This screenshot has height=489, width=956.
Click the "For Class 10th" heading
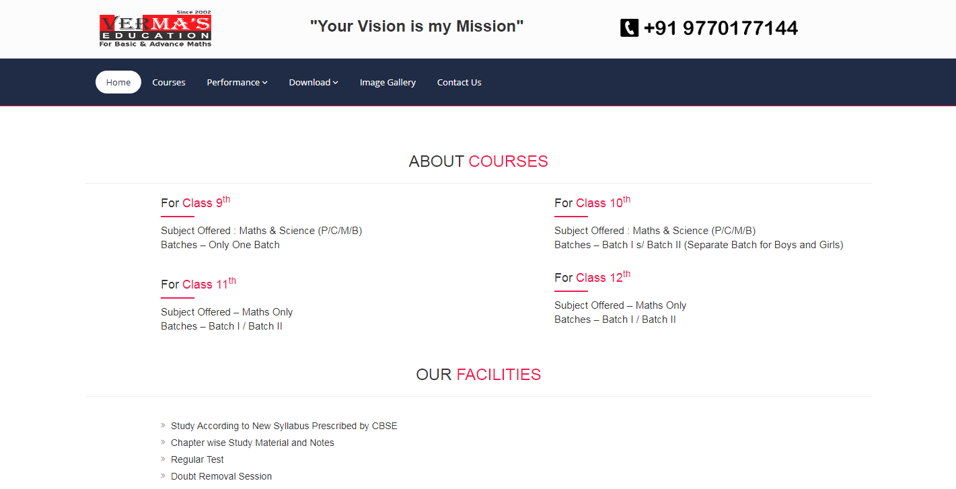pyautogui.click(x=592, y=202)
